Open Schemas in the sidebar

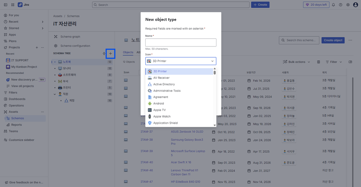coord(25,118)
